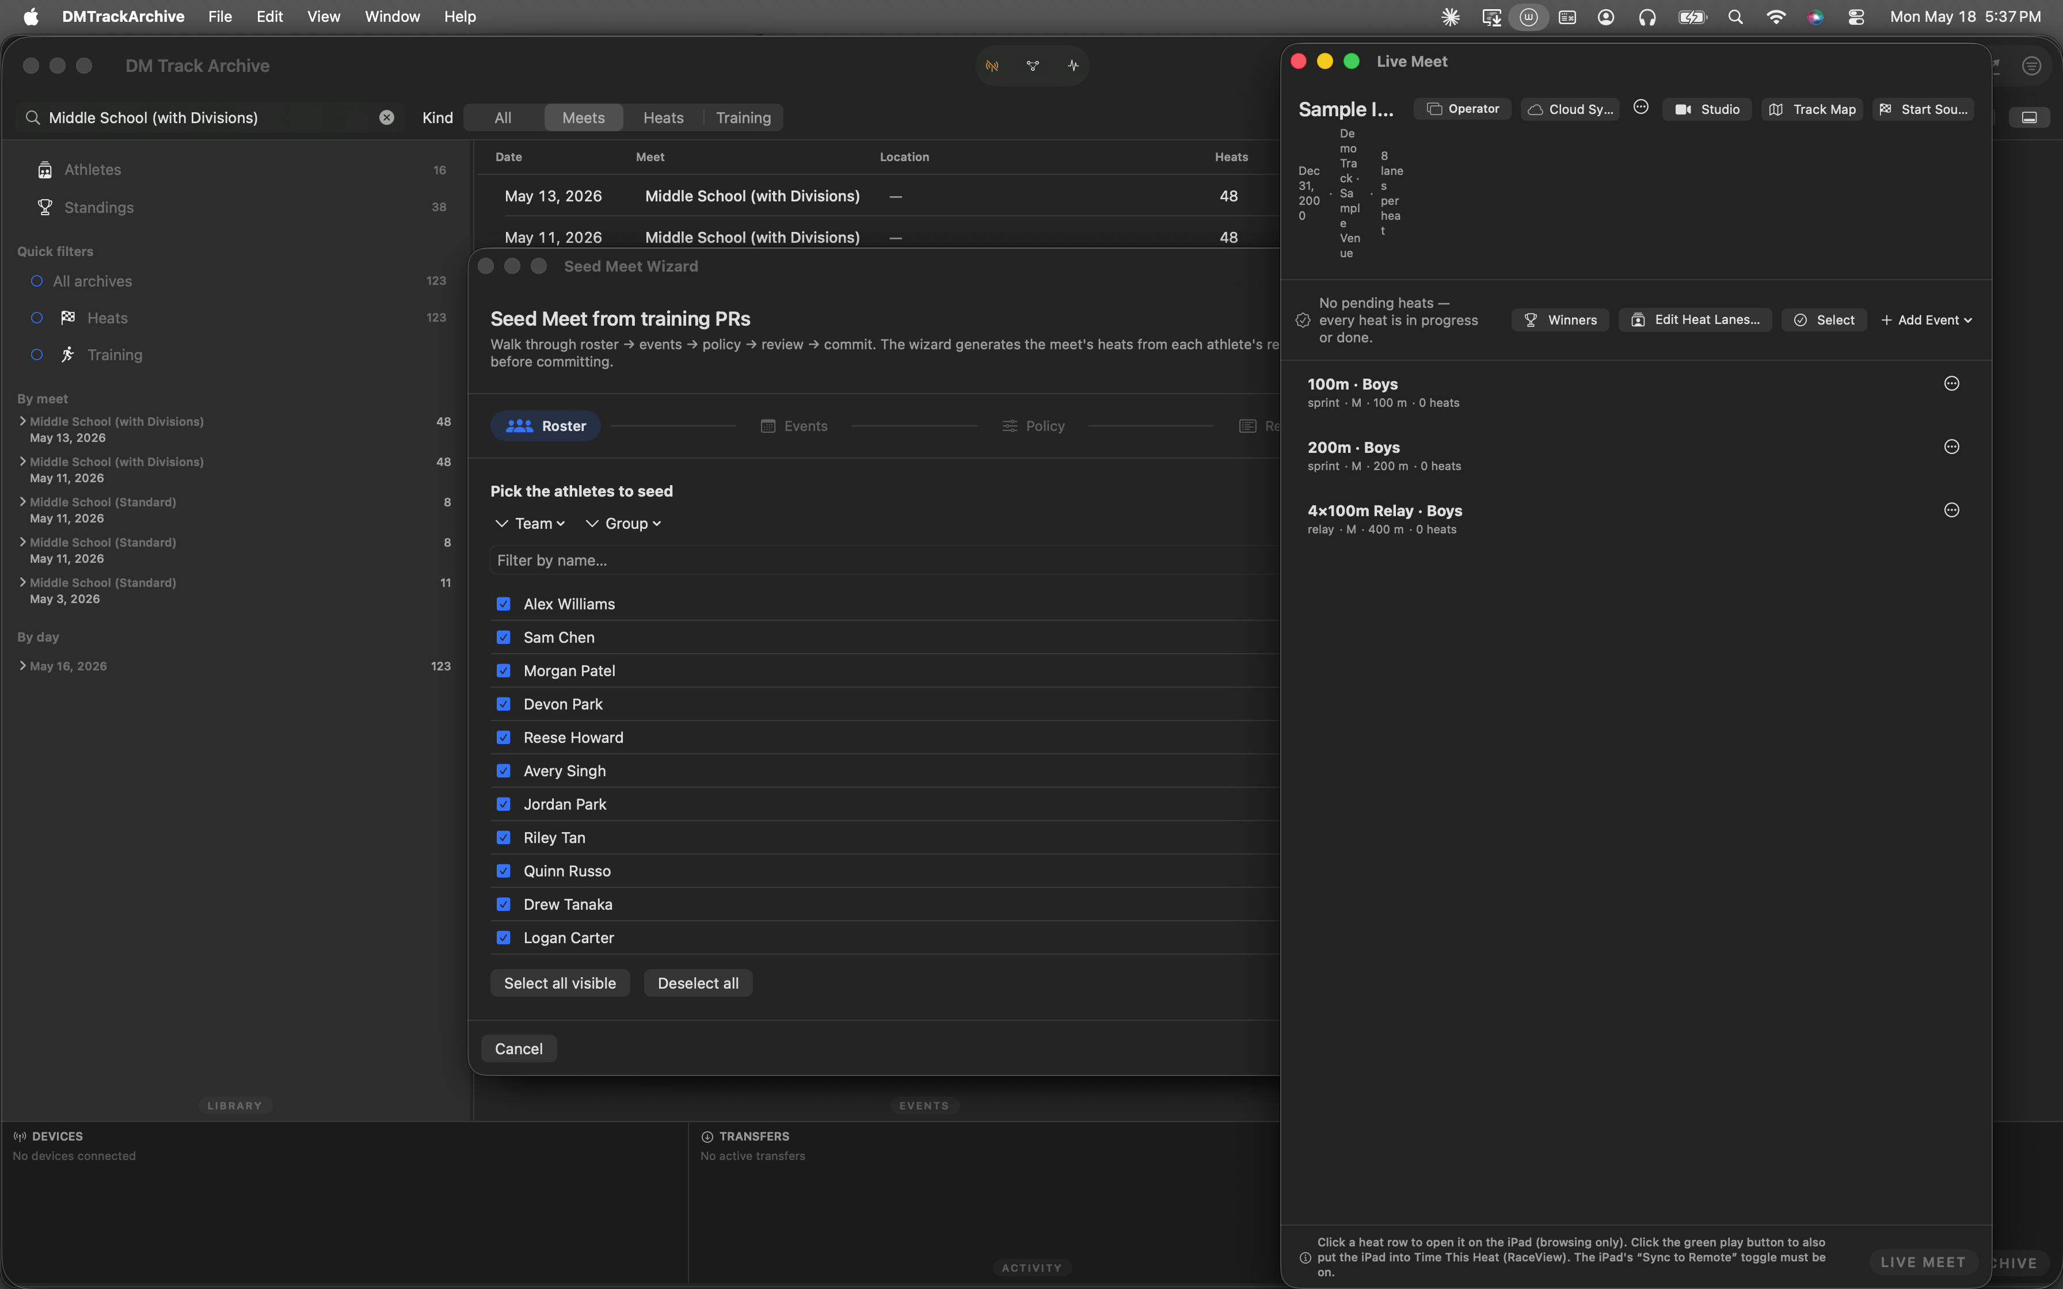Click the orange antenna icon in the toolbar
Viewport: 2063px width, 1289px height.
(x=992, y=66)
